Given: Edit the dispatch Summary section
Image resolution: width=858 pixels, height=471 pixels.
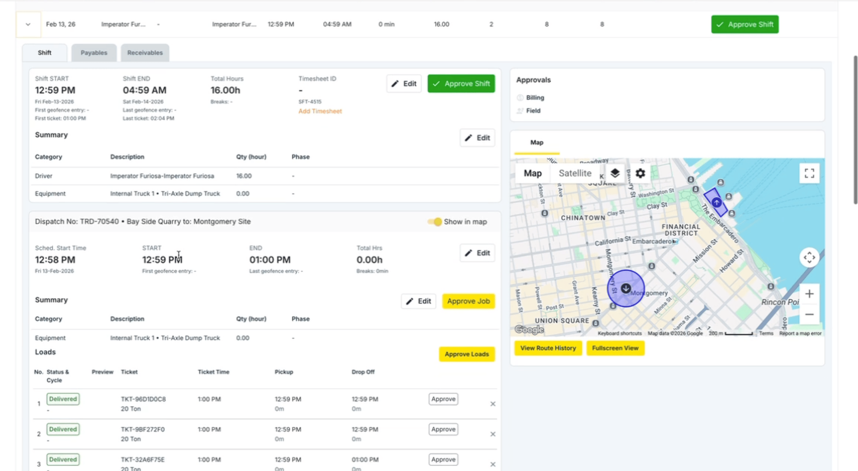Looking at the screenshot, I should pyautogui.click(x=419, y=301).
